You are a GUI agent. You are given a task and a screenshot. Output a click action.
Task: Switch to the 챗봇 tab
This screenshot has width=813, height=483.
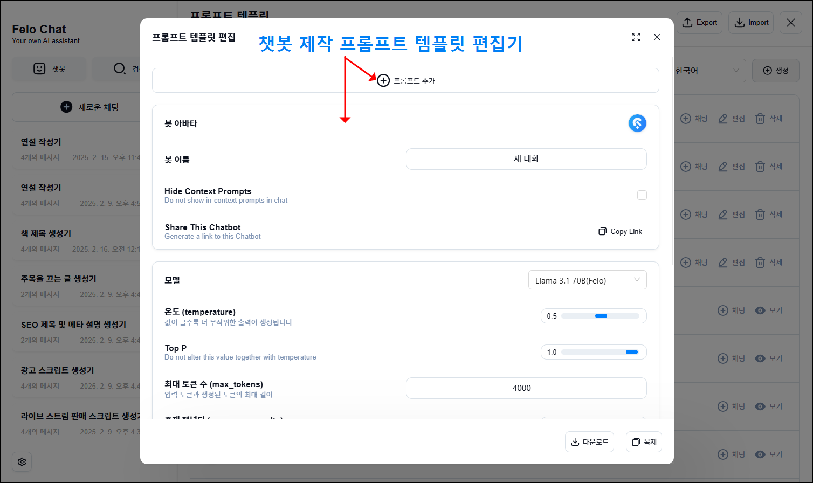[50, 69]
